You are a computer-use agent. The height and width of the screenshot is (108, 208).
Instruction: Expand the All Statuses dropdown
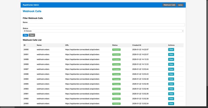[x=103, y=31]
